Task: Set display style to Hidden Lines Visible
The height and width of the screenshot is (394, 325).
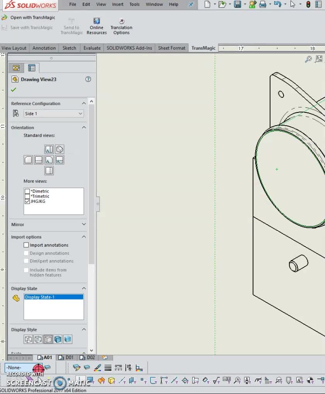Action: point(38,339)
